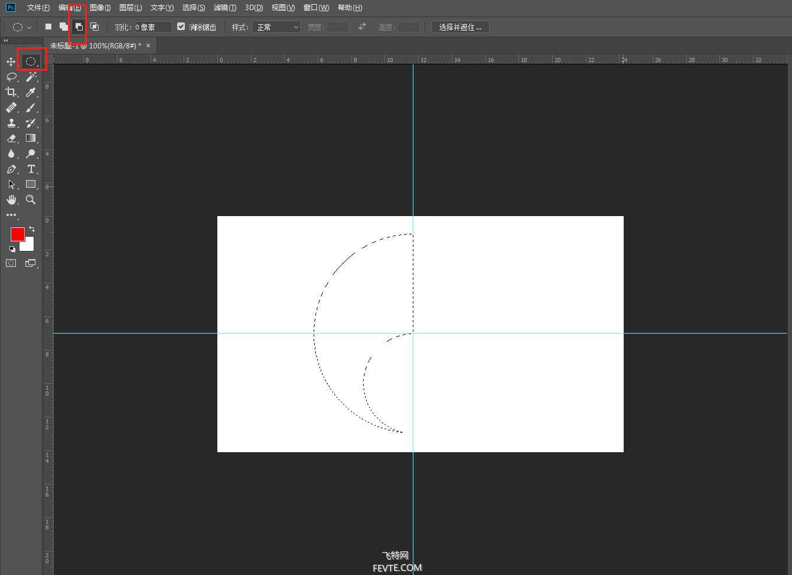The height and width of the screenshot is (575, 792).
Task: Toggle Quick Mask mode
Action: [x=11, y=263]
